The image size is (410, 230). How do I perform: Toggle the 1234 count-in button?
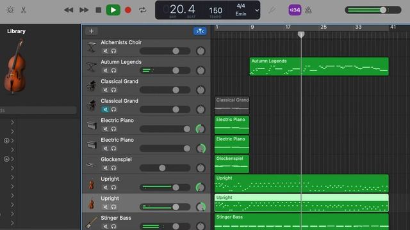click(x=295, y=10)
